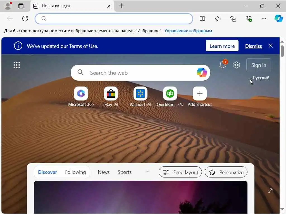This screenshot has width=286, height=215.
Task: Close the Новая вкладка tab
Action: 109,6
